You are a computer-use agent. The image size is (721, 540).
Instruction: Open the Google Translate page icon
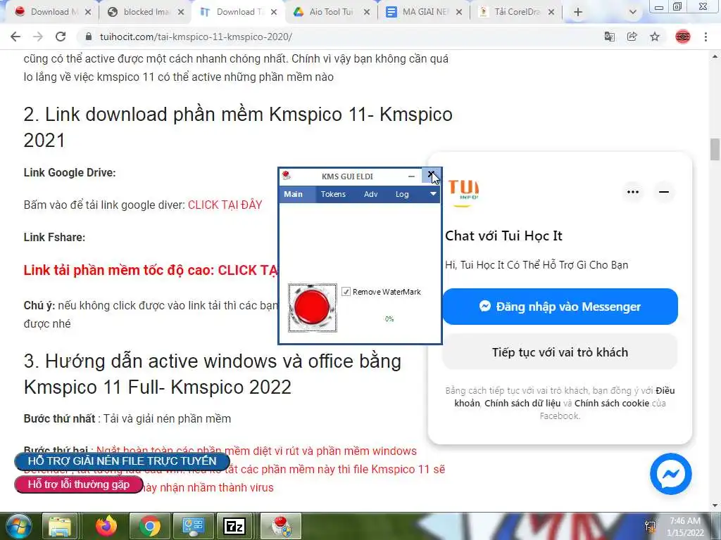(x=609, y=37)
